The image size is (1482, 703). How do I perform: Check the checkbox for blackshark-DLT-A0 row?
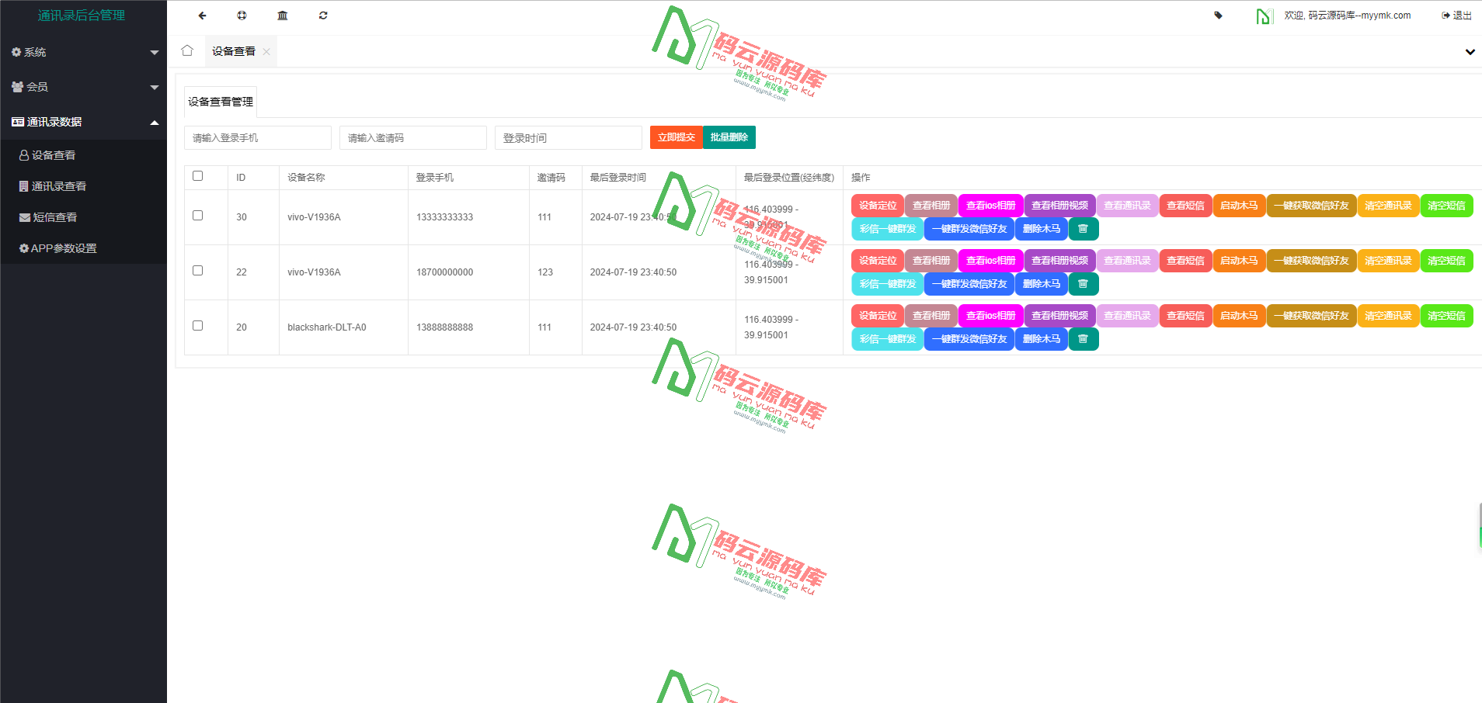coord(197,326)
